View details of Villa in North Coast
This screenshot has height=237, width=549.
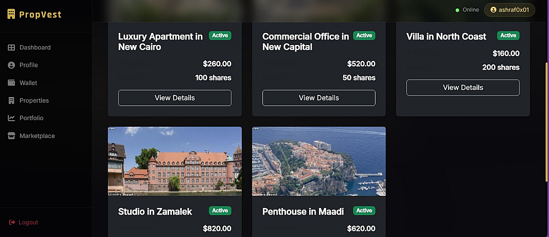(x=462, y=87)
